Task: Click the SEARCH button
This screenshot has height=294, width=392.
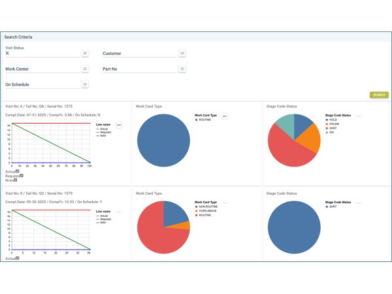Action: click(x=379, y=95)
